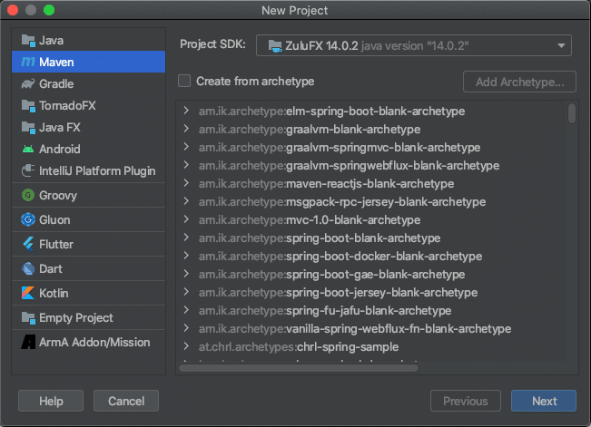Image resolution: width=591 pixels, height=427 pixels.
Task: Expand graalvm-springwebflux-blank-archetype node
Action: point(186,165)
